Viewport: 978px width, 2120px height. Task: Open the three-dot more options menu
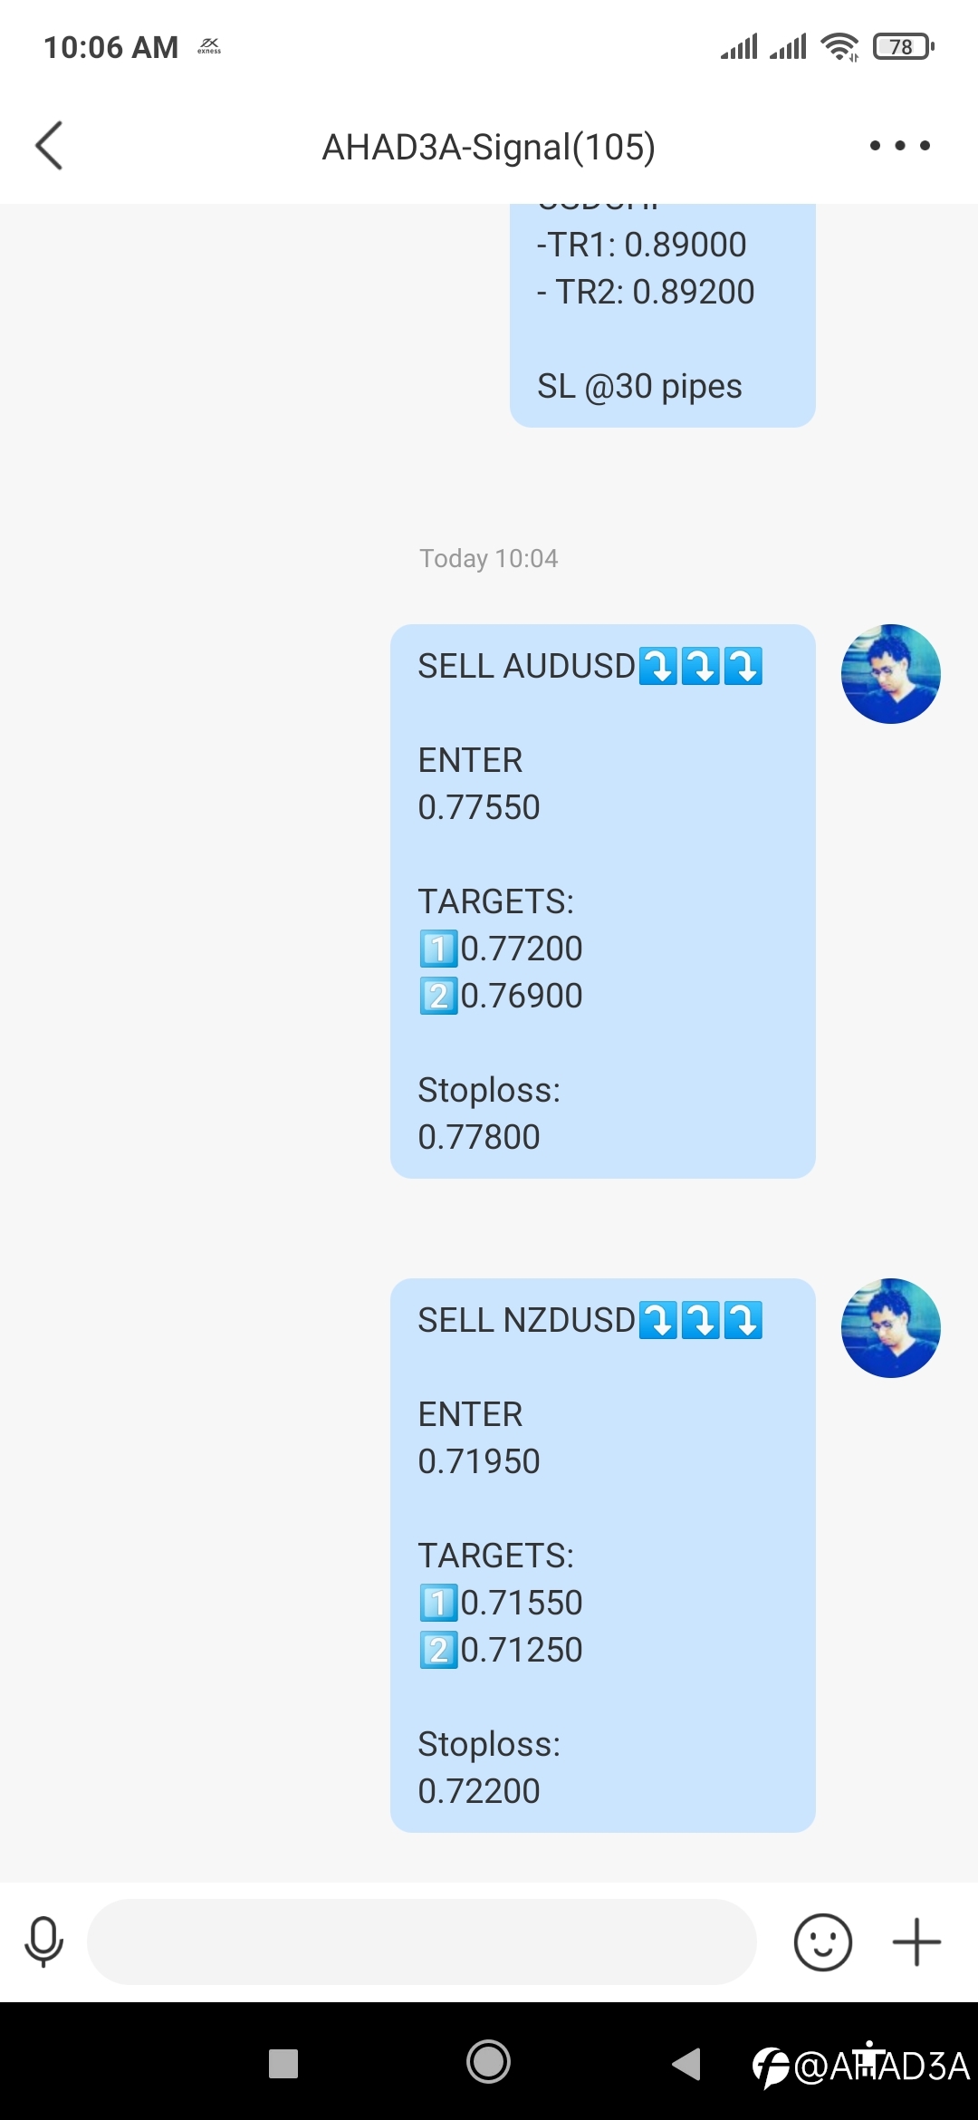[x=899, y=145]
